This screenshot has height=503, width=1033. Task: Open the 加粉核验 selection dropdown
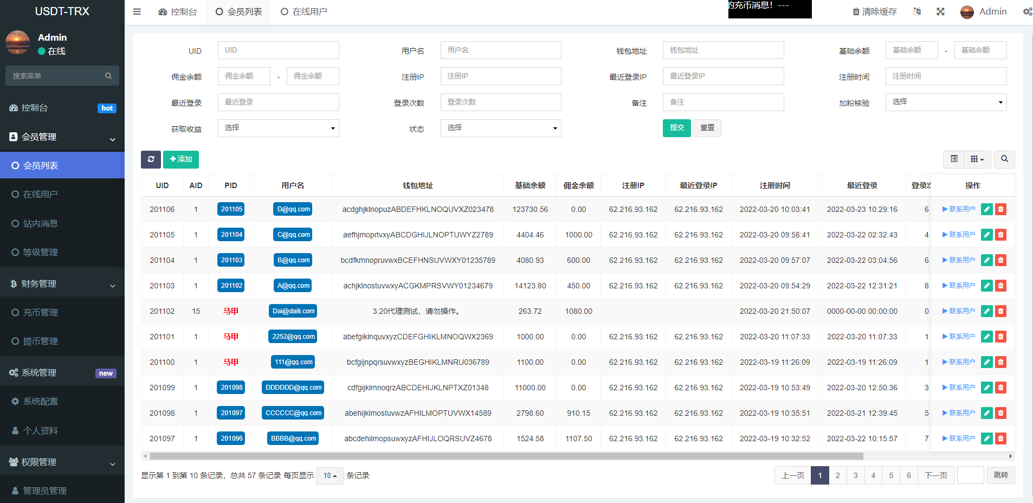click(x=945, y=102)
